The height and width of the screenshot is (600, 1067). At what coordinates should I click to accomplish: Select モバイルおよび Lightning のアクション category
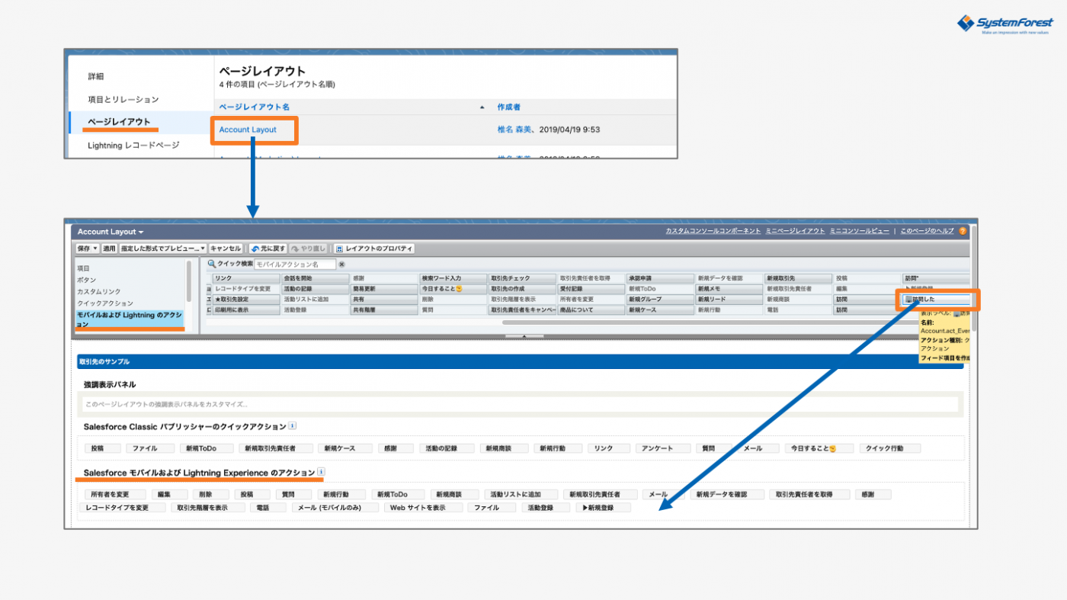click(130, 319)
